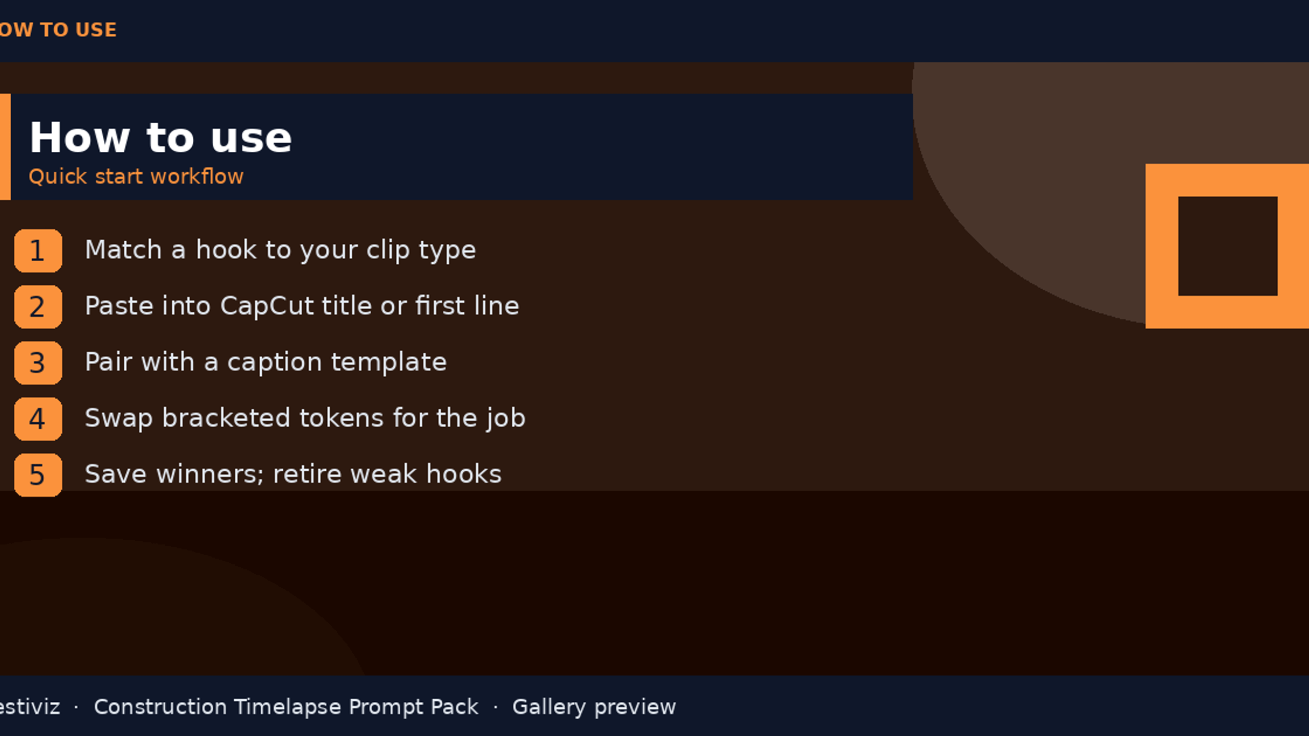
Task: Click the "Quick start workflow" subtitle
Action: point(136,176)
